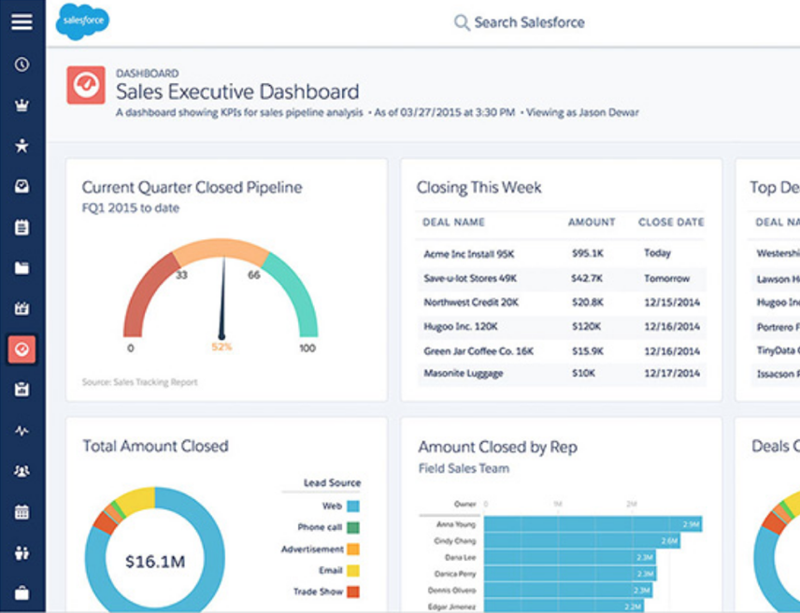Open the Save-u-lot Stores 49K deal
This screenshot has width=800, height=613.
[470, 278]
